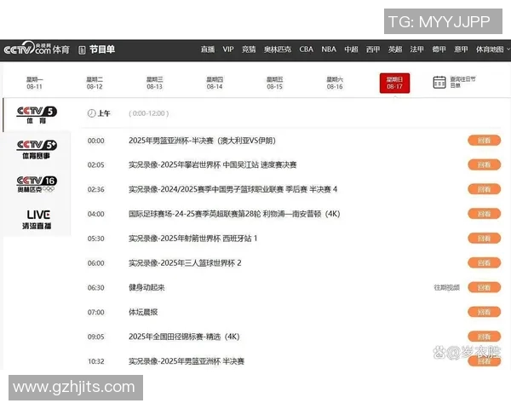The height and width of the screenshot is (409, 511).
Task: Open the CBA section
Action: tap(307, 49)
